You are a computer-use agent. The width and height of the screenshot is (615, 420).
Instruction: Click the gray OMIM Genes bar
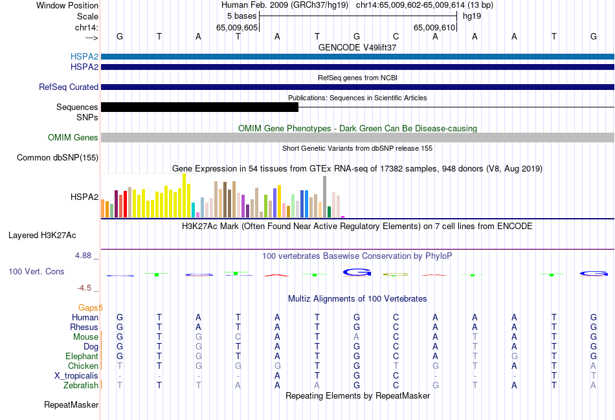coord(358,137)
